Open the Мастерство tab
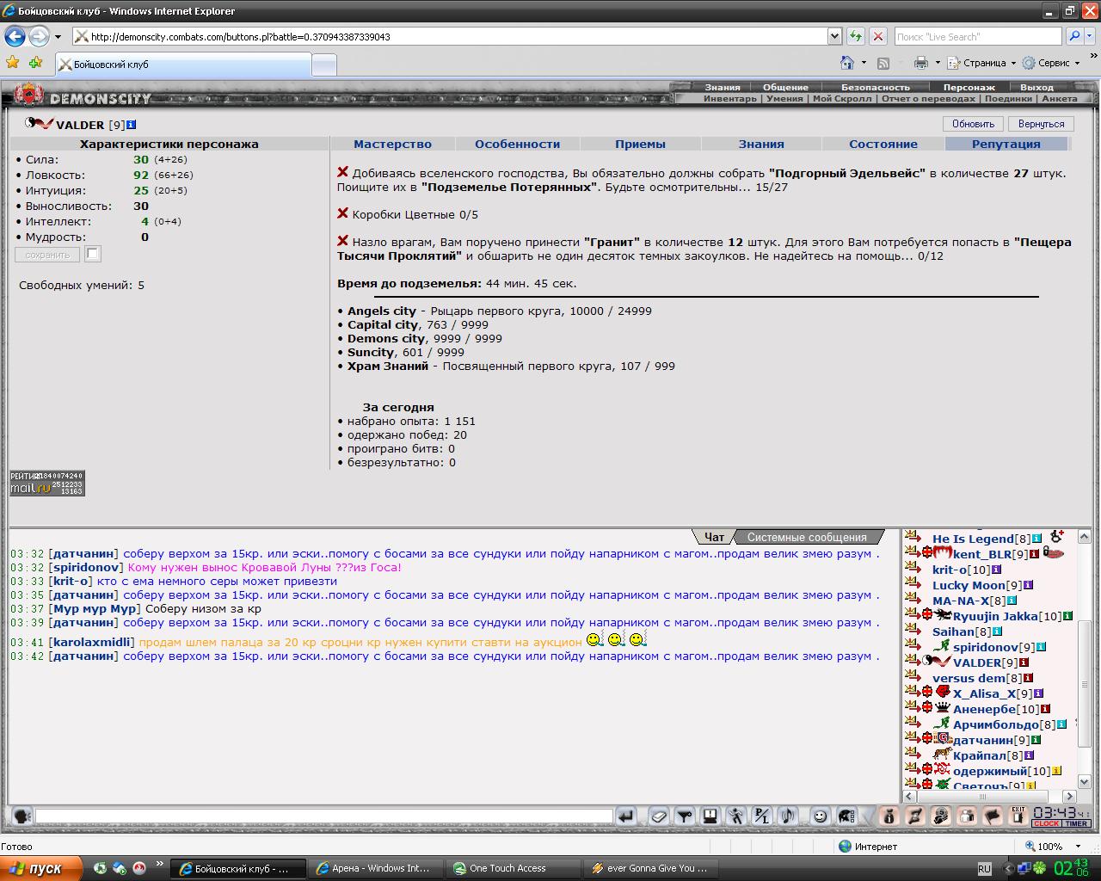 392,144
